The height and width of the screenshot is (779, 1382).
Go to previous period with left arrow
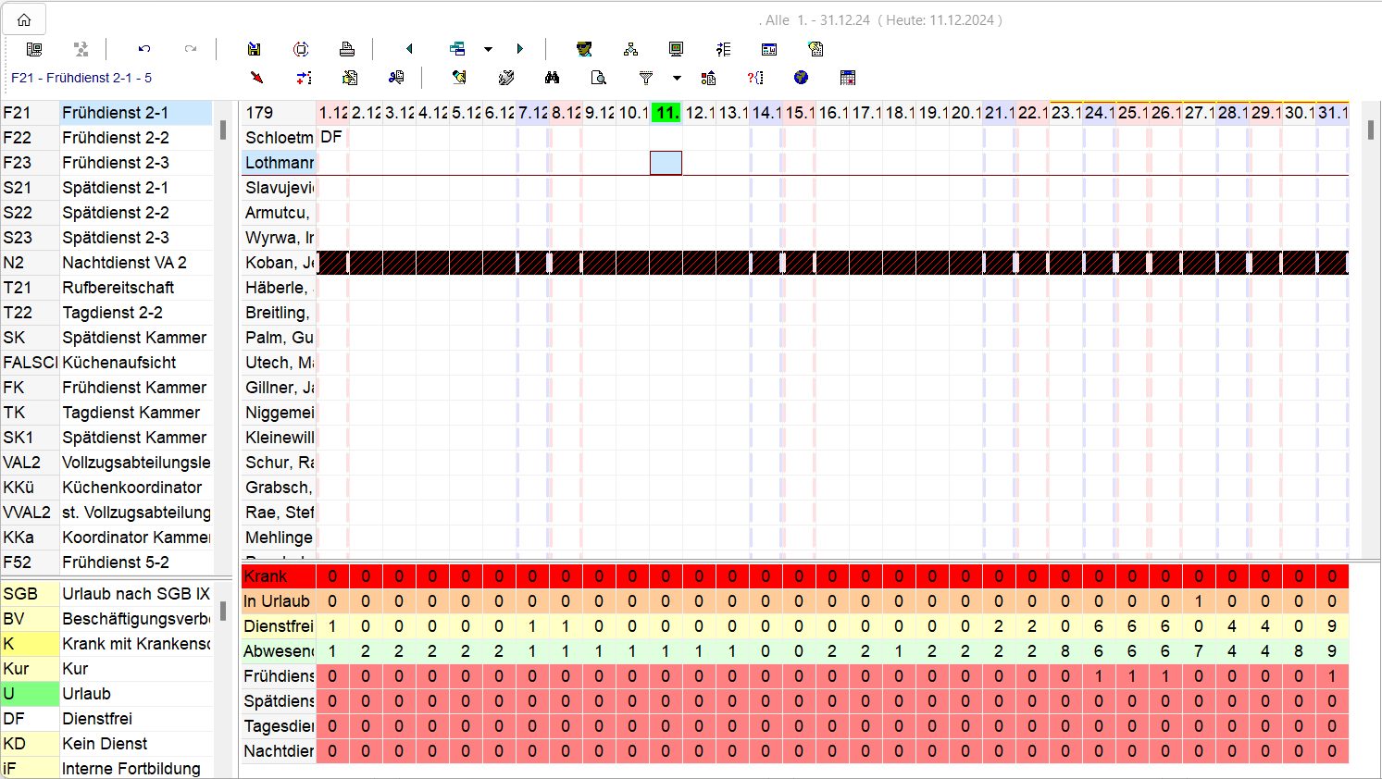[x=409, y=49]
